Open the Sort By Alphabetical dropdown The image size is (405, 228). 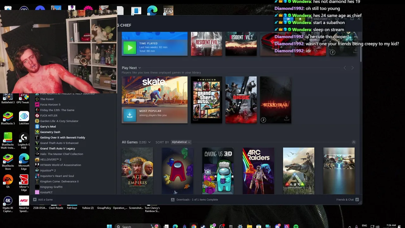(181, 142)
